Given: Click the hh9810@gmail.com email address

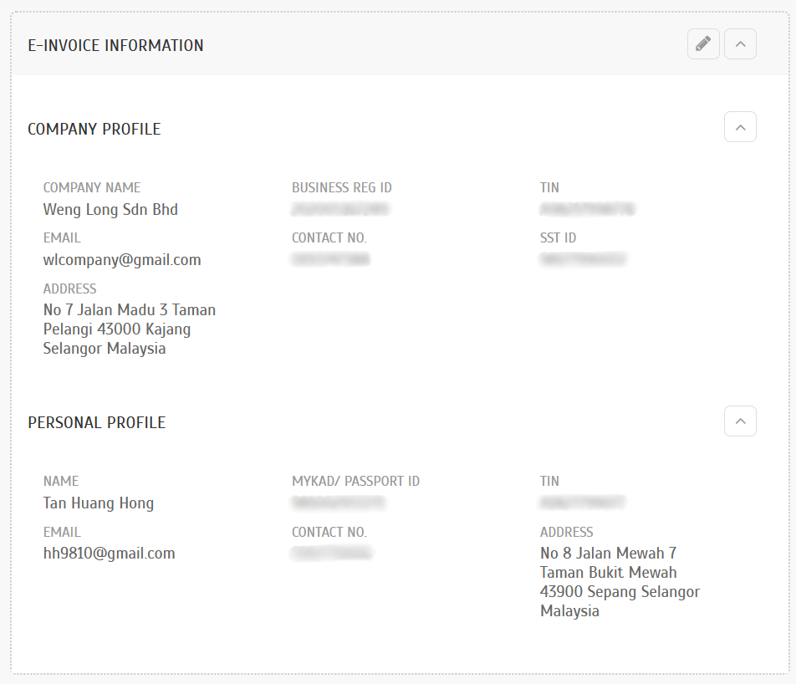Looking at the screenshot, I should point(109,553).
